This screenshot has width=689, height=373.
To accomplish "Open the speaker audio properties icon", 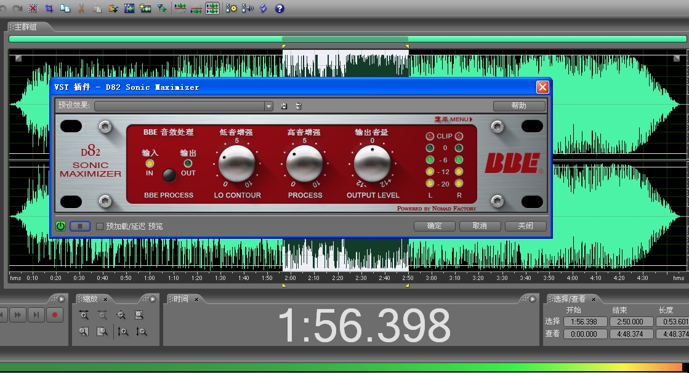I will click(x=248, y=9).
